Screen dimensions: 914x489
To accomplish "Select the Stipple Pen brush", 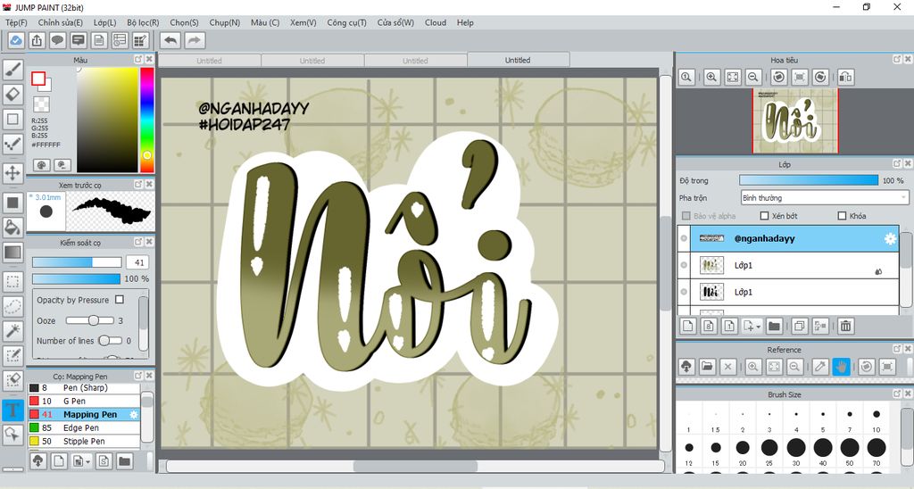I will [84, 441].
